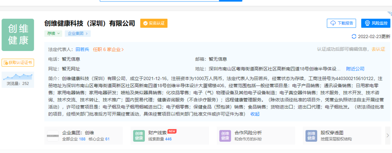Screen dimensions: 392x153
Task: Click the 获取认证证书 button
Action: tap(18, 63)
